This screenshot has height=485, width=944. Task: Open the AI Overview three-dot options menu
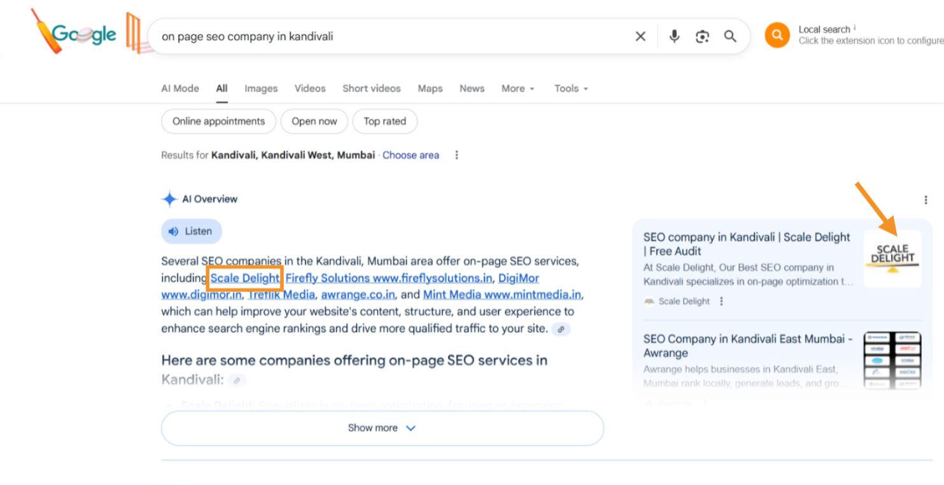coord(926,200)
